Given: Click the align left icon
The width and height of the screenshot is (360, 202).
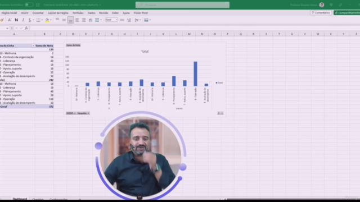Looking at the screenshot, I should click(77, 20).
